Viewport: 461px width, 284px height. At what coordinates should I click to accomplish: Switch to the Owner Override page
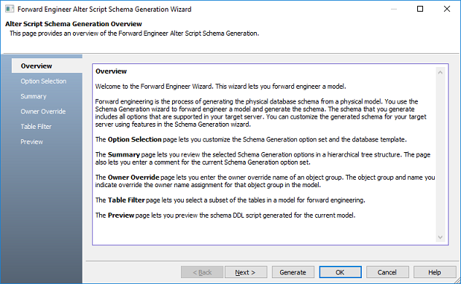[x=43, y=111]
